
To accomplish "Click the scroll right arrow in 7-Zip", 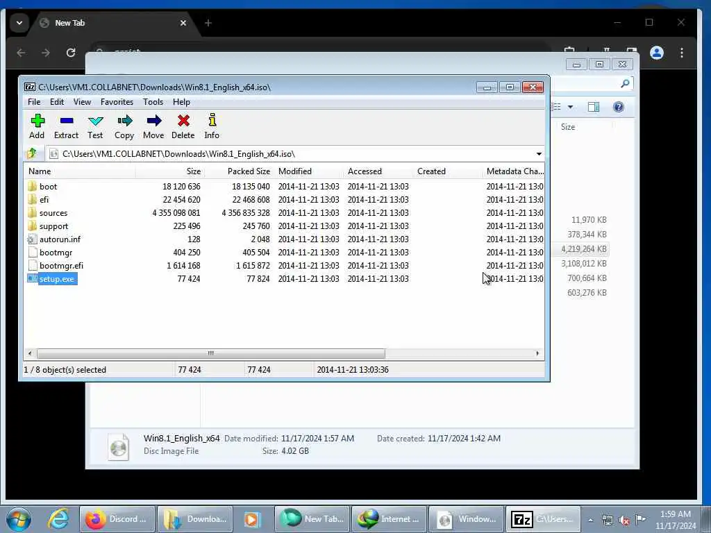I will click(x=538, y=353).
